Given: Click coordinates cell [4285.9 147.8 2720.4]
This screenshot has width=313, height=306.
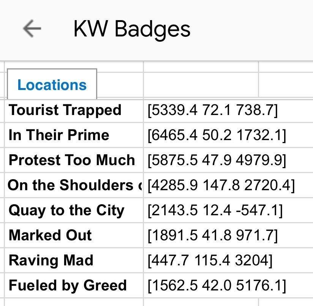Looking at the screenshot, I should coord(228,185).
